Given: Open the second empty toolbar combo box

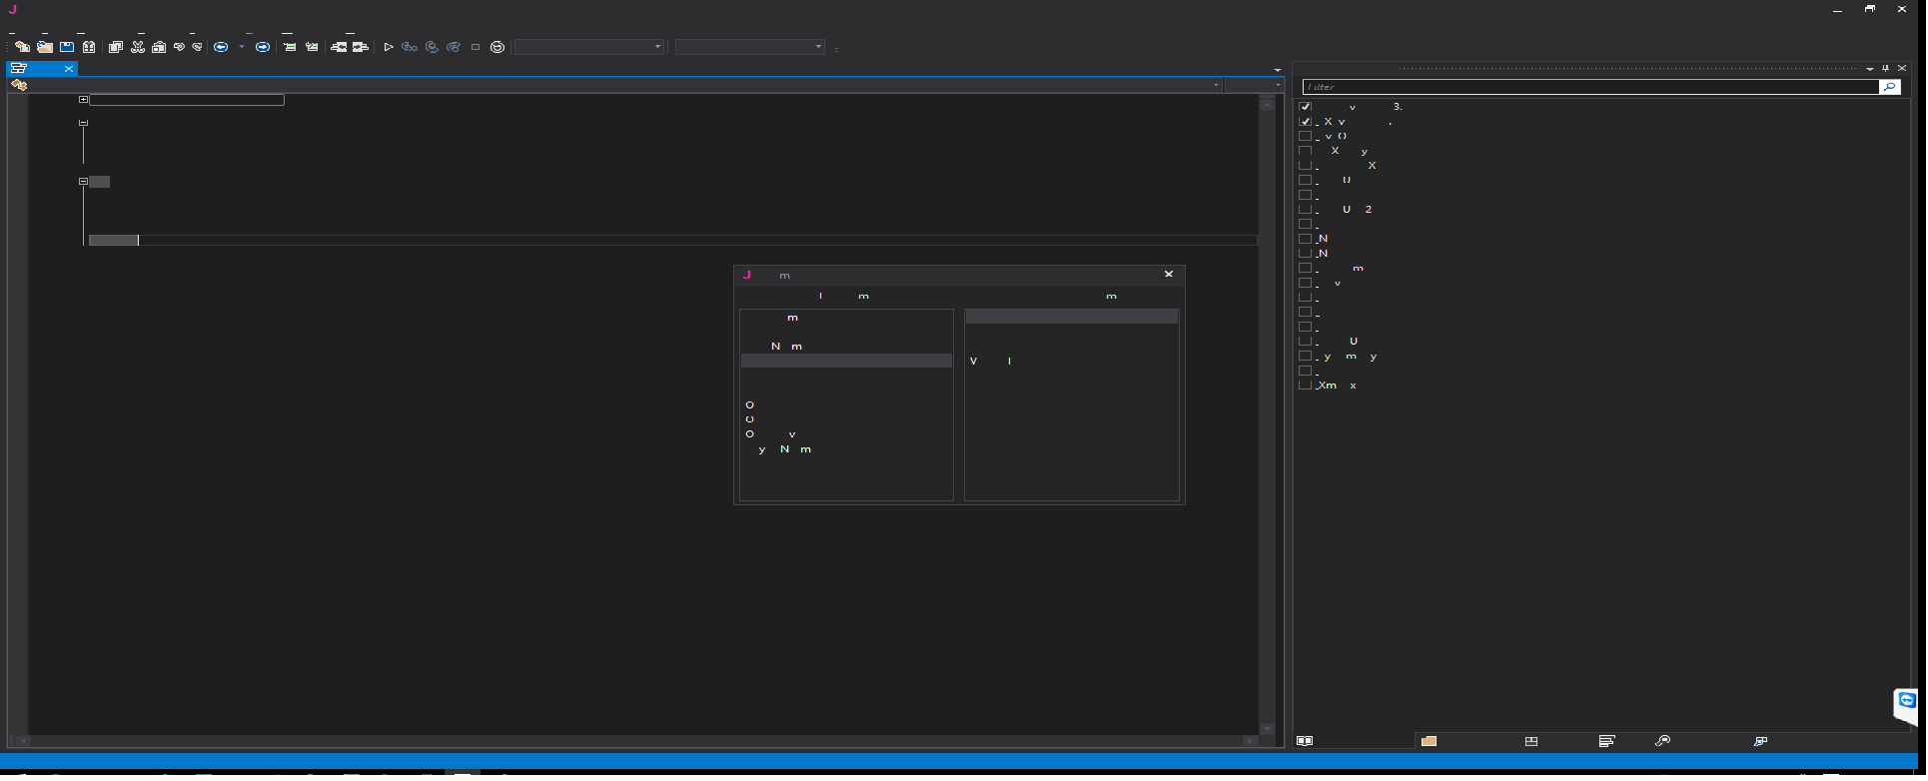Looking at the screenshot, I should (x=749, y=47).
